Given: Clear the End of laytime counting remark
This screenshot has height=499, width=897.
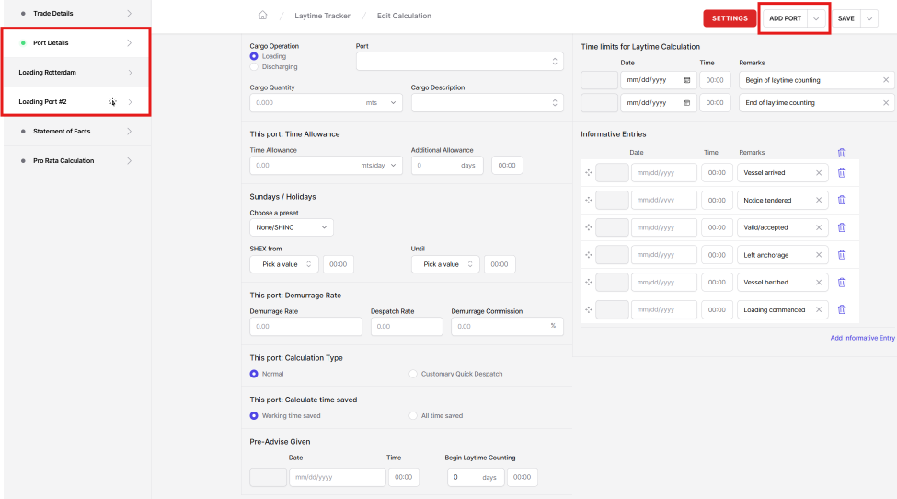Looking at the screenshot, I should click(886, 103).
